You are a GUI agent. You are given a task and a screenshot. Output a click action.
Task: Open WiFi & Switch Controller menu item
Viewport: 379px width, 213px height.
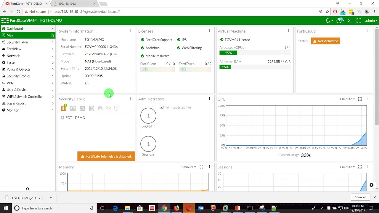(x=28, y=96)
